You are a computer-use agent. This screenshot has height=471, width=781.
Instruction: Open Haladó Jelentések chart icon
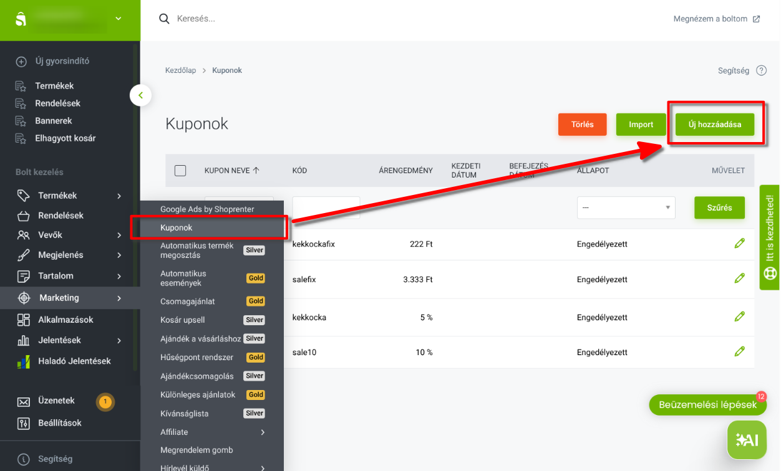coord(23,361)
